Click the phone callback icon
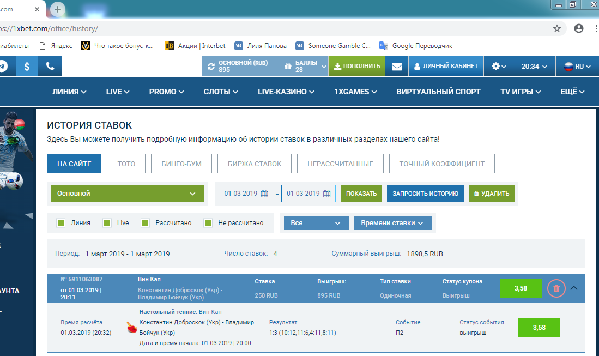Image resolution: width=599 pixels, height=356 pixels. (x=50, y=66)
